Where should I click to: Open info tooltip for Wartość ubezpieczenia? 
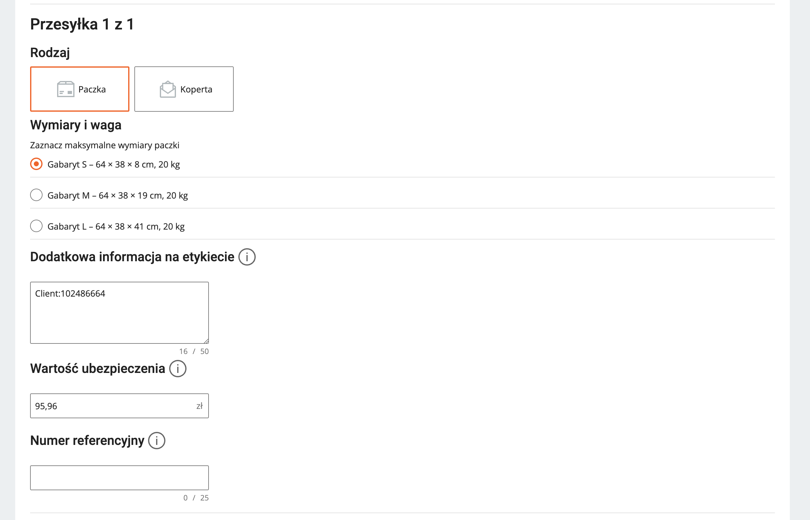tap(178, 369)
